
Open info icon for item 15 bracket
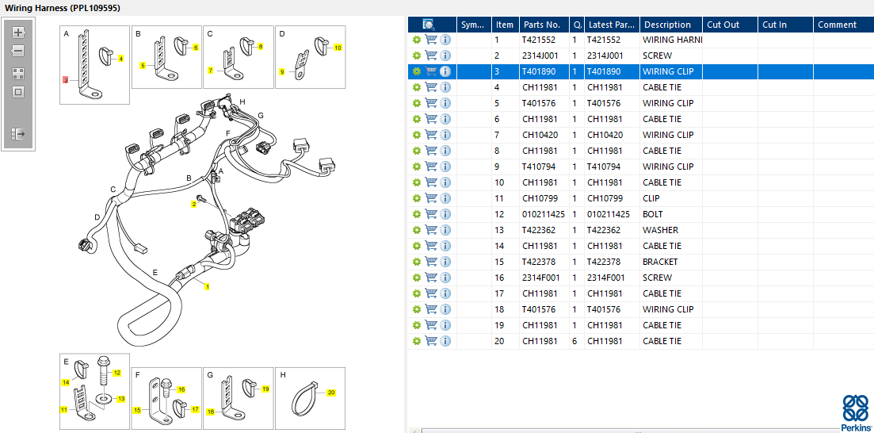[445, 262]
